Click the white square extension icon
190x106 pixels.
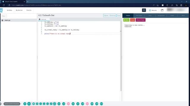coord(163,5)
